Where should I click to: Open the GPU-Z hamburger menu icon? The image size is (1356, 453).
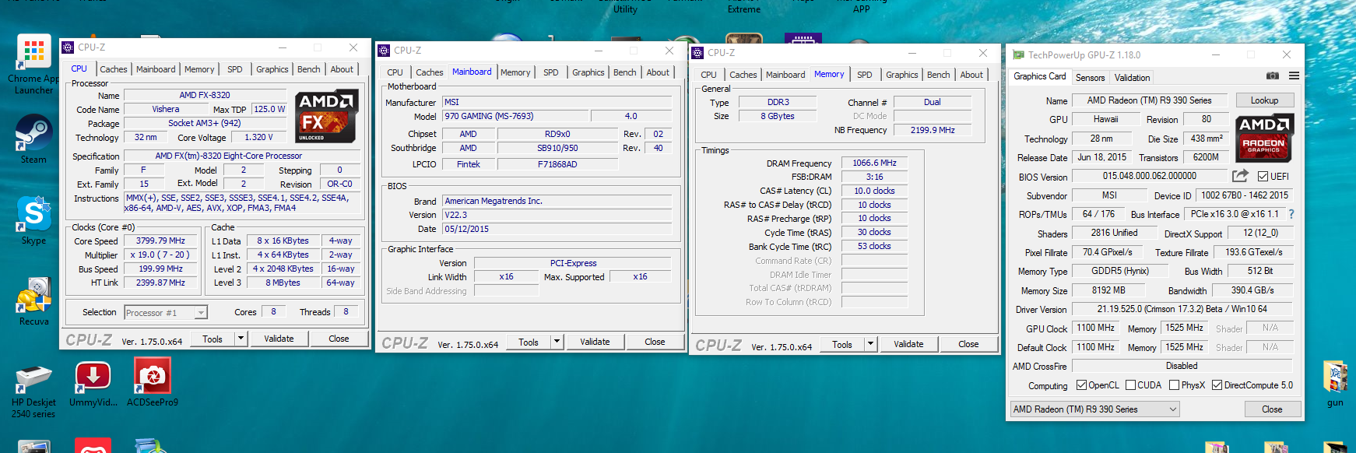pos(1294,76)
